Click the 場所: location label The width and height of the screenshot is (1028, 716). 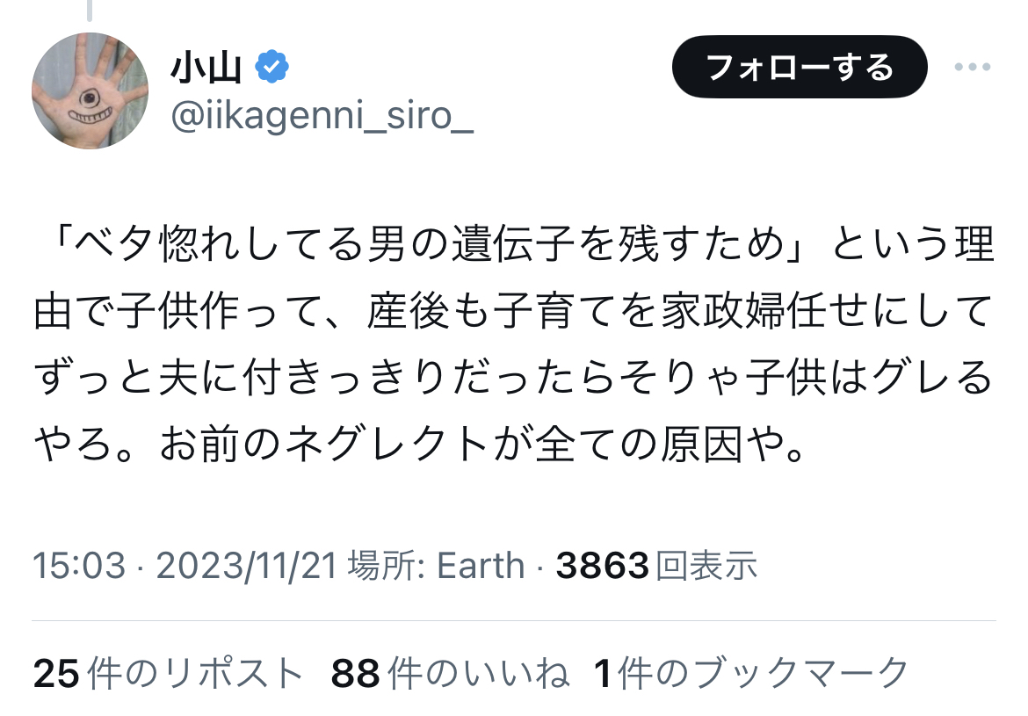[x=387, y=566]
